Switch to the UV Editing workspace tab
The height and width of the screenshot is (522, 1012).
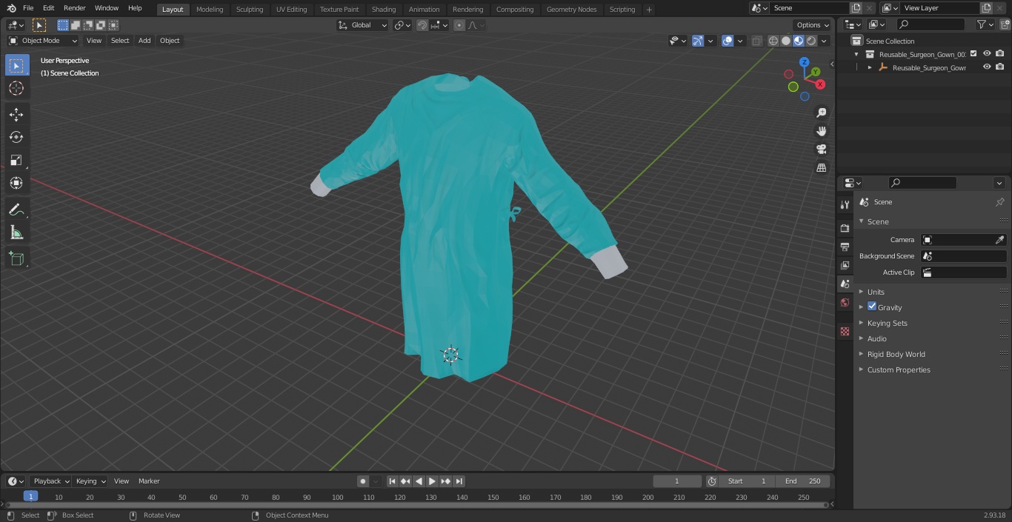[291, 10]
